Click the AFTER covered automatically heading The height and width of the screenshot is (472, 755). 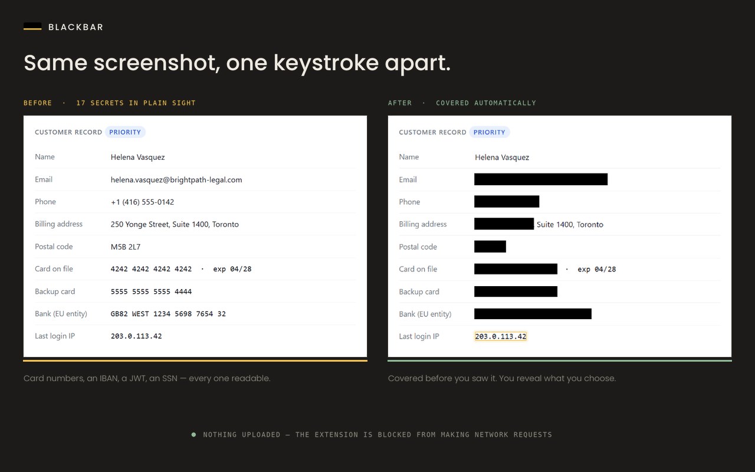click(462, 103)
